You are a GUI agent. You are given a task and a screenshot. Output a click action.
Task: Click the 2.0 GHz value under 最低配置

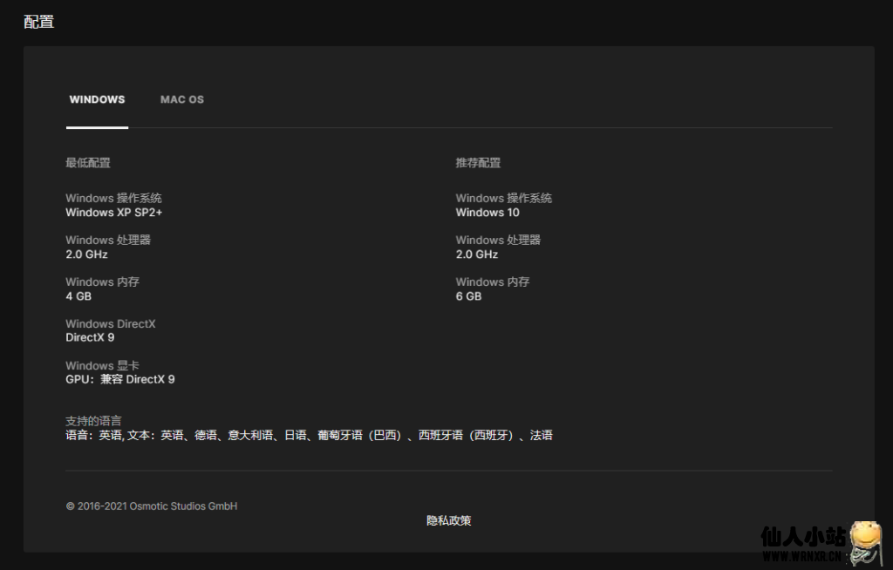pos(86,254)
